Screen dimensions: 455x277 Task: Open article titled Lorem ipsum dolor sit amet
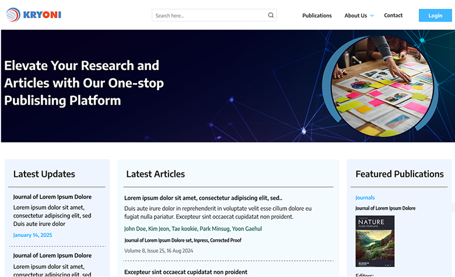pyautogui.click(x=203, y=198)
